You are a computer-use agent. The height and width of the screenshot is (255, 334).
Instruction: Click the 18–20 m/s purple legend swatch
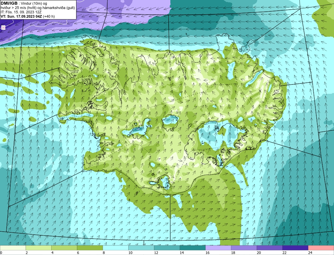pyautogui.click(x=244, y=248)
